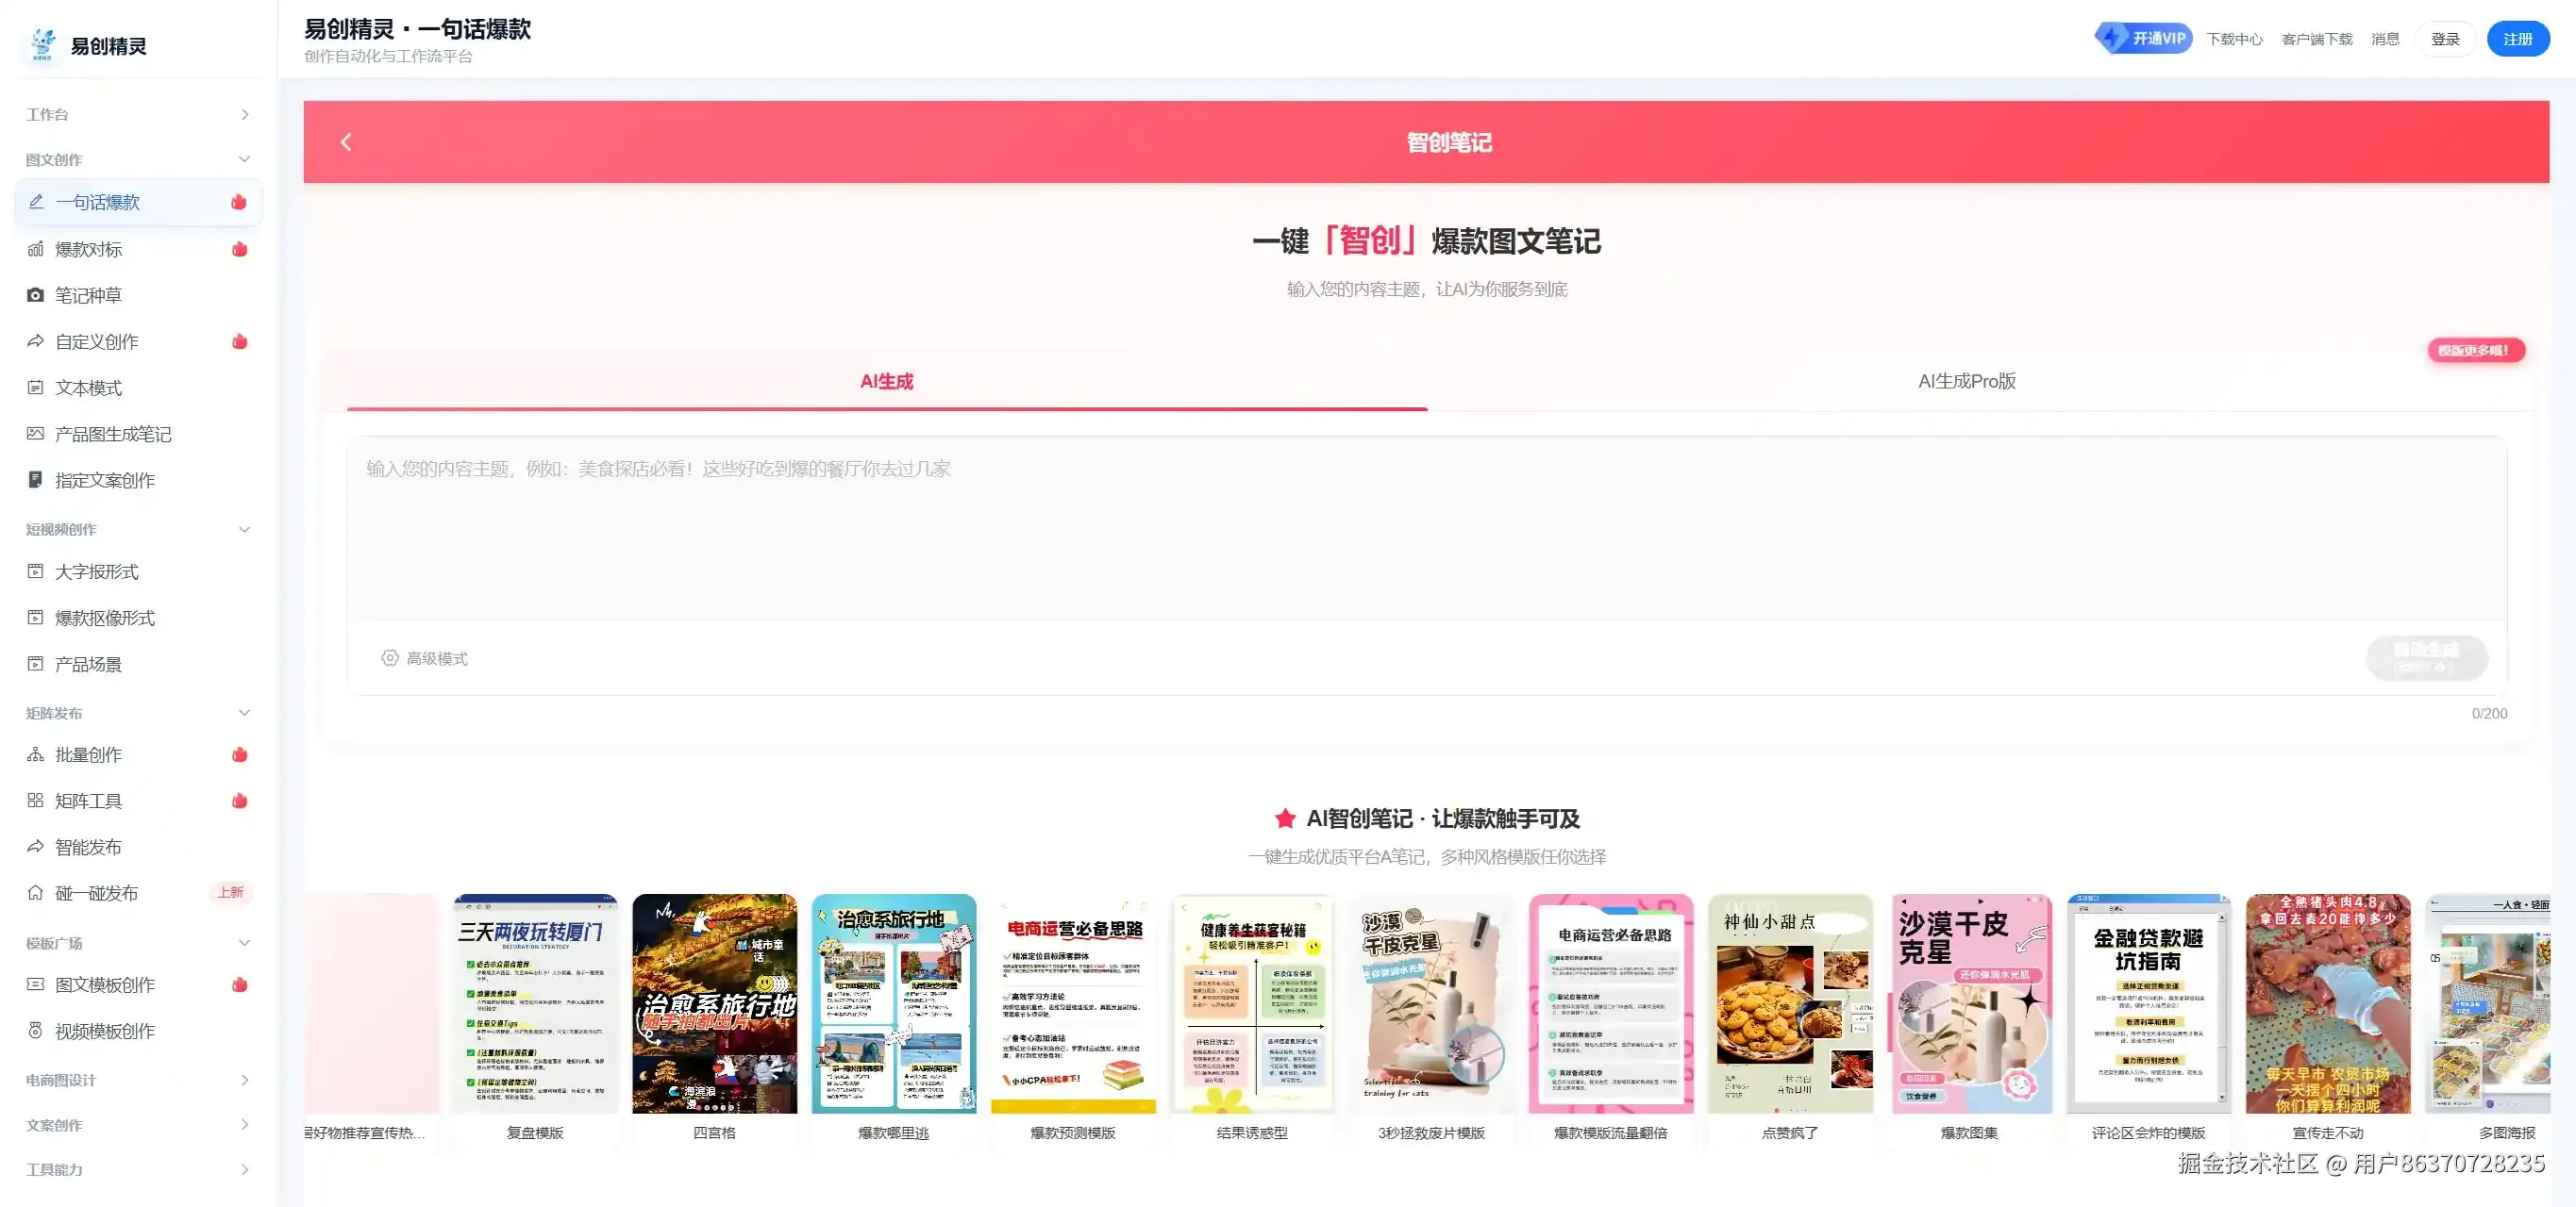Select the 一句话爆款 pen icon in sidebar
The height and width of the screenshot is (1207, 2576).
pos(36,202)
